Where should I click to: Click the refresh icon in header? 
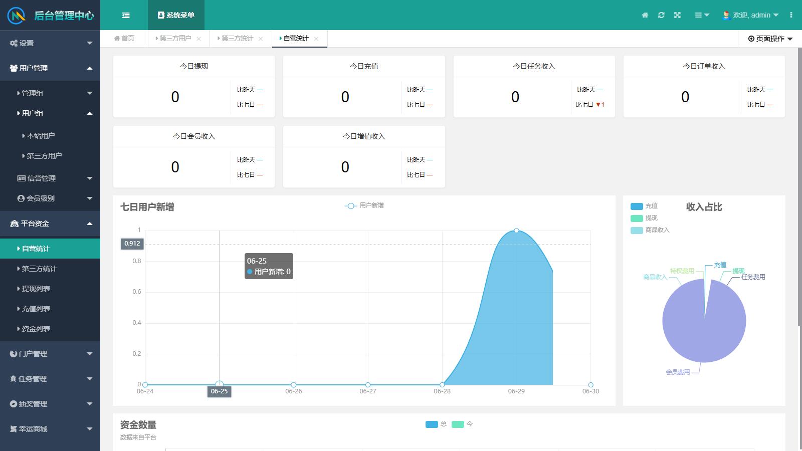coord(661,15)
